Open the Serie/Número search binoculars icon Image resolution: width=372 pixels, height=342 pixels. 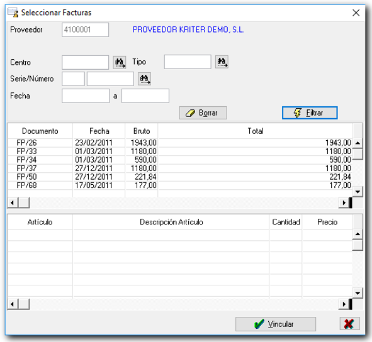tap(145, 79)
